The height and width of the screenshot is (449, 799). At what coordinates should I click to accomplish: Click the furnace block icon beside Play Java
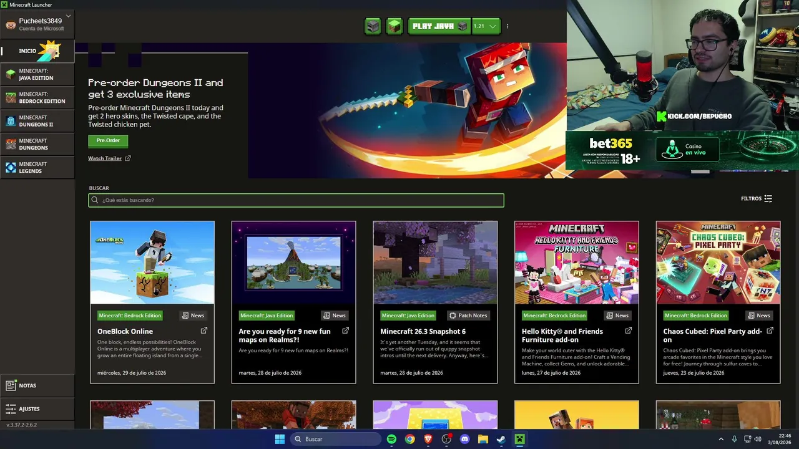tap(373, 26)
